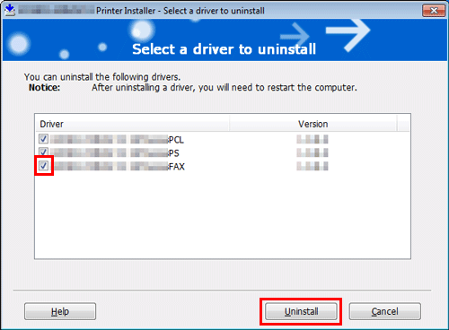The height and width of the screenshot is (330, 449).
Task: Click the PS driver version value
Action: pyautogui.click(x=313, y=152)
